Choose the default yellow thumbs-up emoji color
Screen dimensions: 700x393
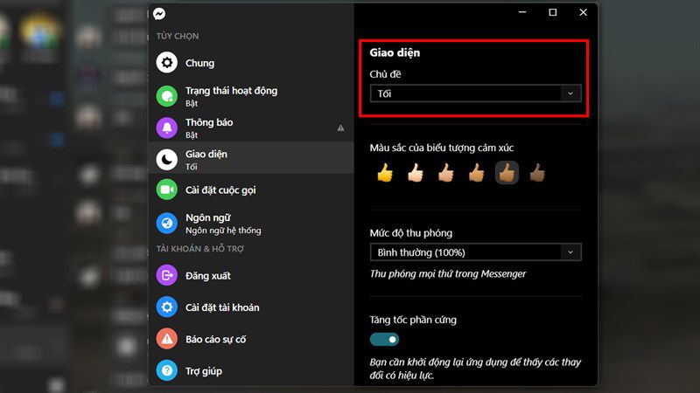[385, 173]
